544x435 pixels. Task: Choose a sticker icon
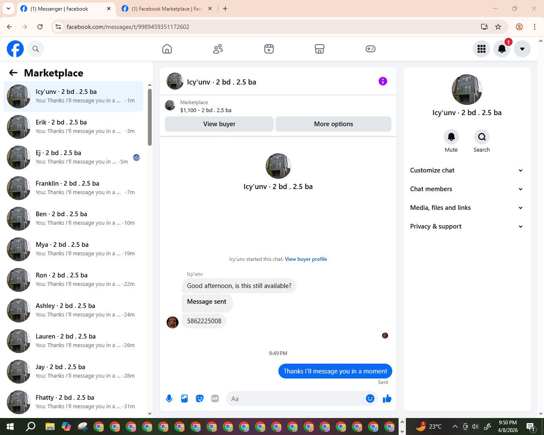pyautogui.click(x=200, y=398)
